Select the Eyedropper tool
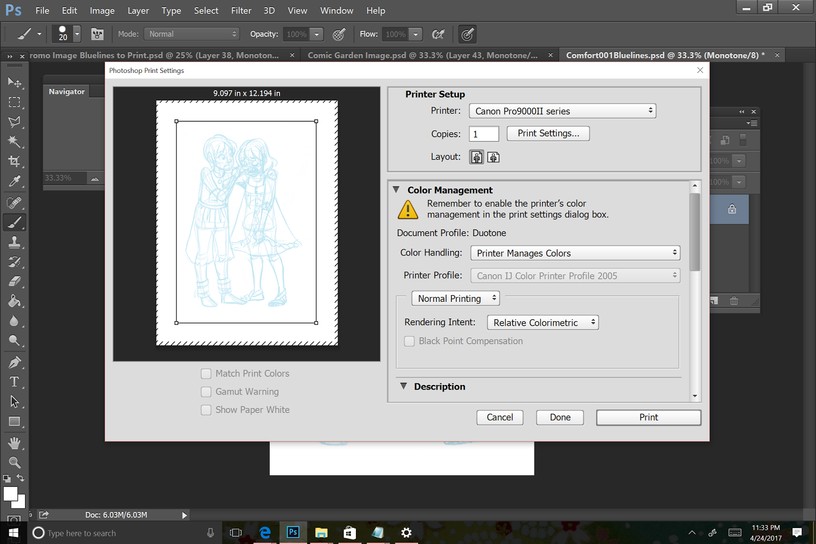The width and height of the screenshot is (816, 544). 14,182
